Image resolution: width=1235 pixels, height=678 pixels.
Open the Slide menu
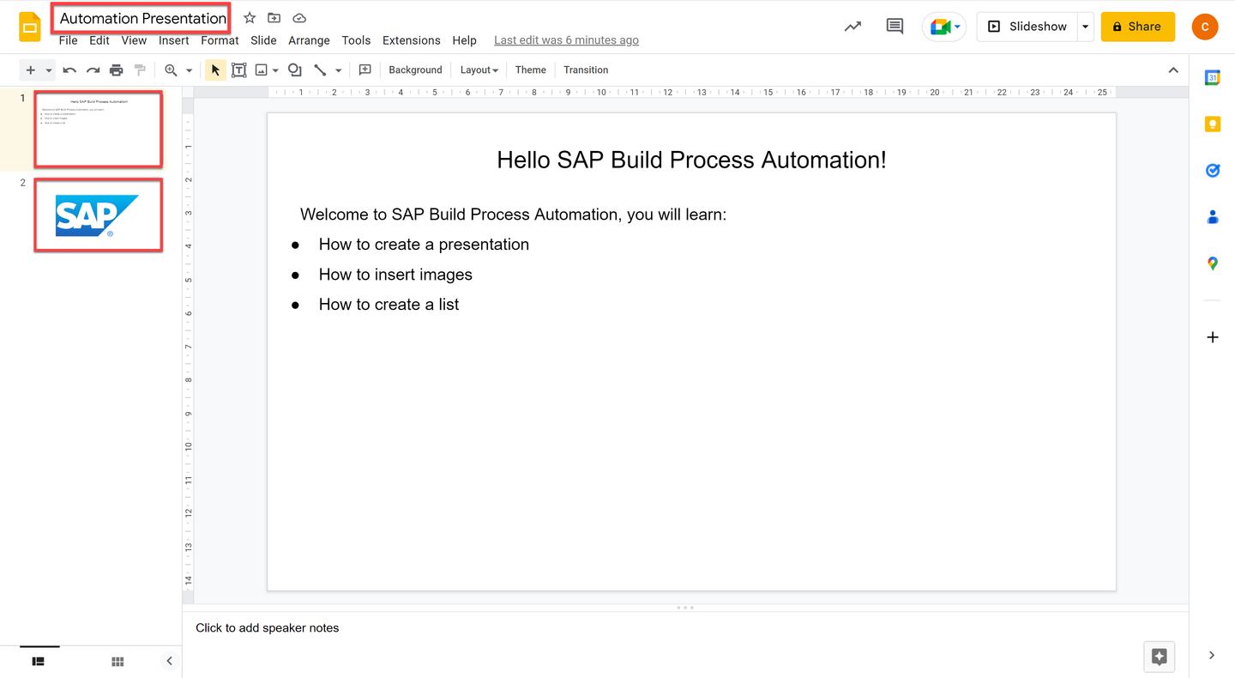(x=263, y=40)
